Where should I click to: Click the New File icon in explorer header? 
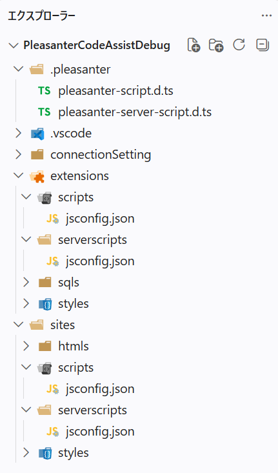[194, 45]
